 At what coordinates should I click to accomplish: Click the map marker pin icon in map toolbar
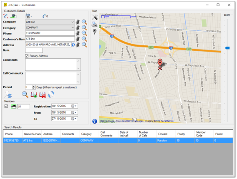coord(95,32)
